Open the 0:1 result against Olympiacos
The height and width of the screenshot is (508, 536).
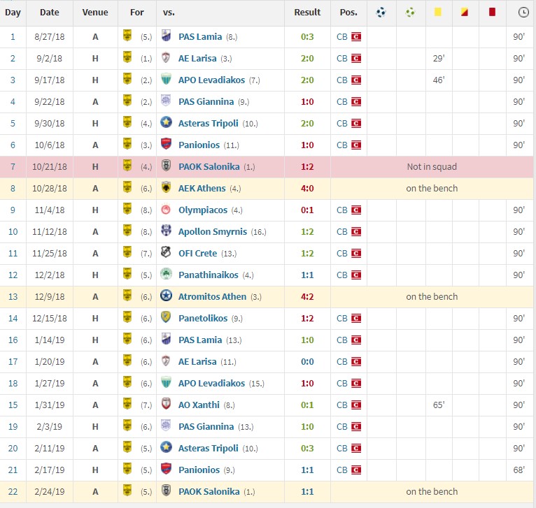pyautogui.click(x=307, y=210)
